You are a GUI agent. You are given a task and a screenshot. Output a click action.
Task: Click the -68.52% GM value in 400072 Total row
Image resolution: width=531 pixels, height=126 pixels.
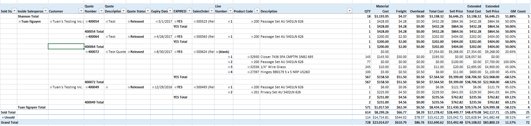point(510,82)
